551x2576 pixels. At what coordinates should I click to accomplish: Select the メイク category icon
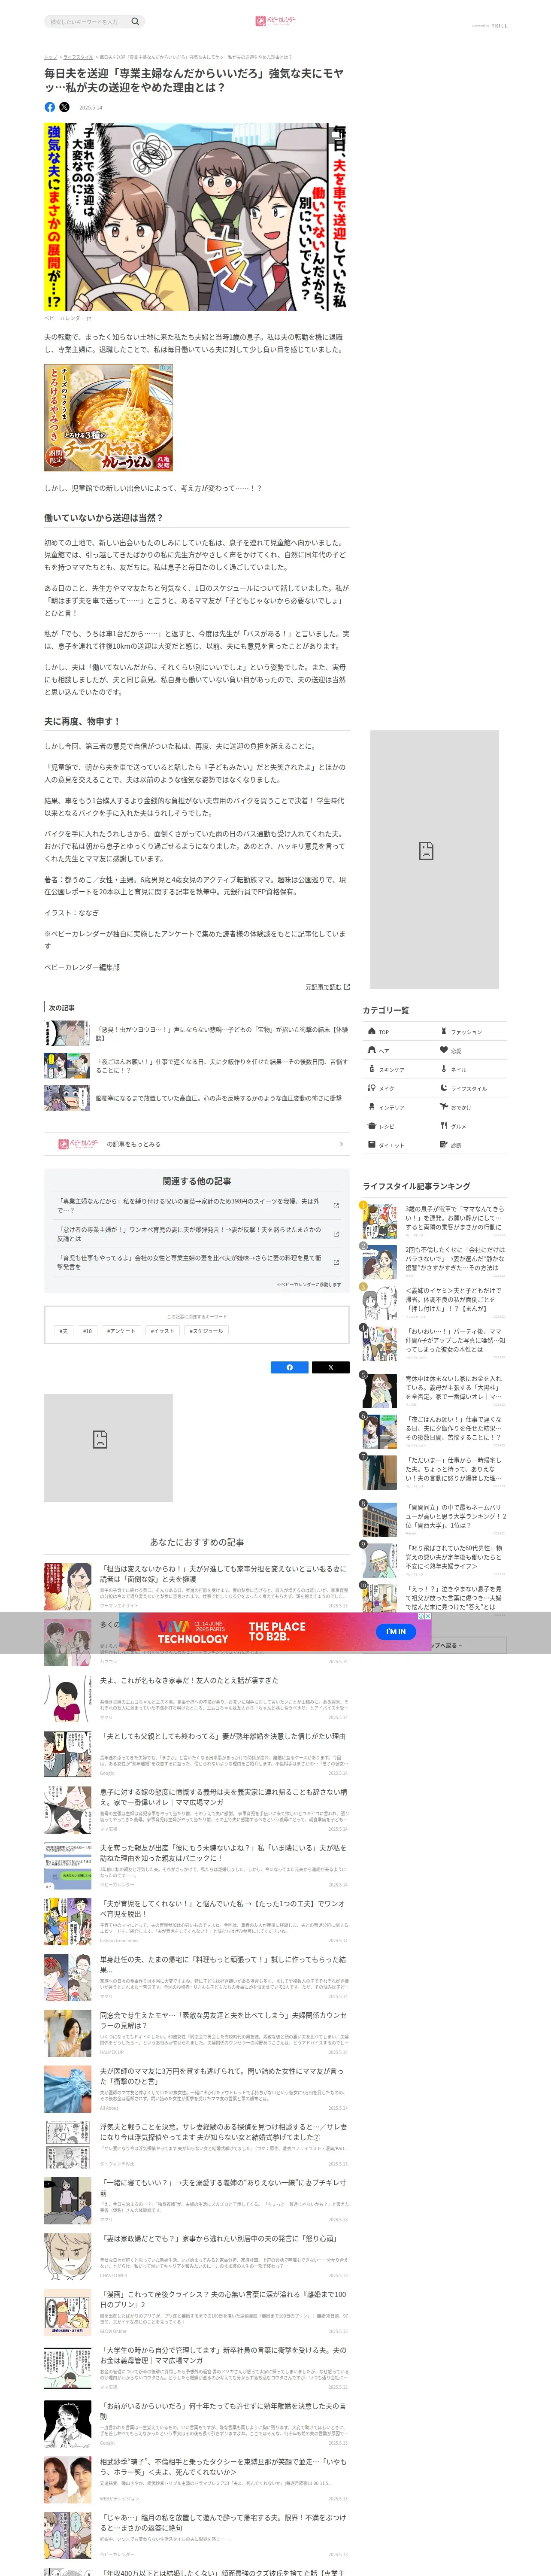pyautogui.click(x=372, y=1088)
